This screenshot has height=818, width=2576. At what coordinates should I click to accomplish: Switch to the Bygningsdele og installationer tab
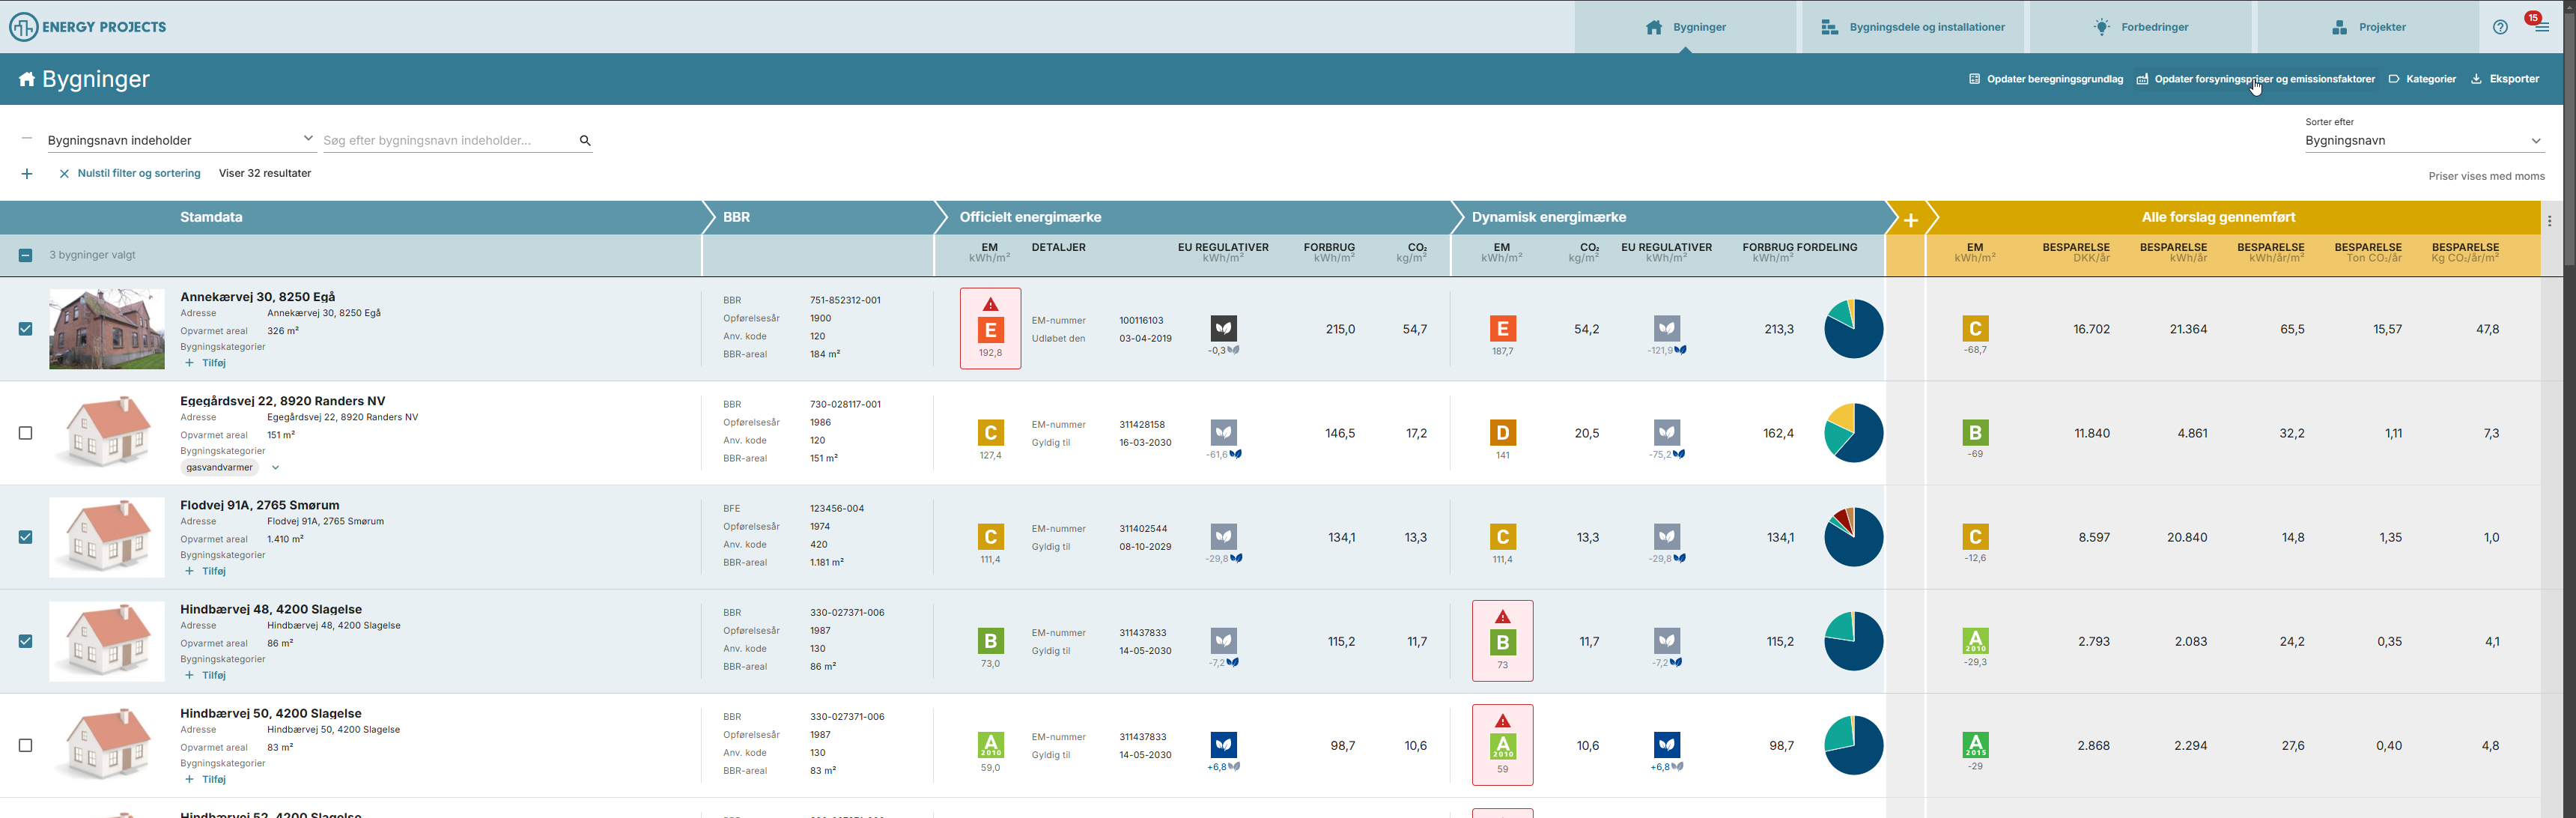click(x=1912, y=27)
